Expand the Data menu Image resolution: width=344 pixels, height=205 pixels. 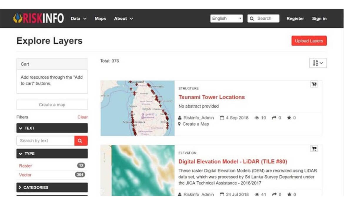tap(79, 18)
